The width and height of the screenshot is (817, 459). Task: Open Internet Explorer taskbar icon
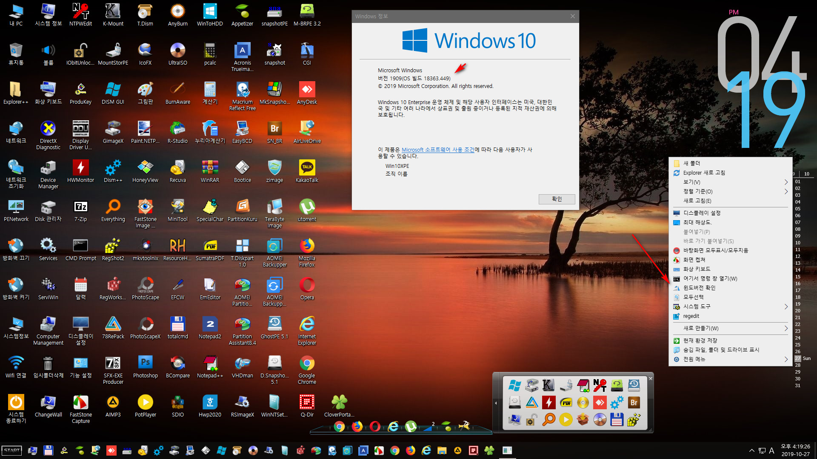426,450
